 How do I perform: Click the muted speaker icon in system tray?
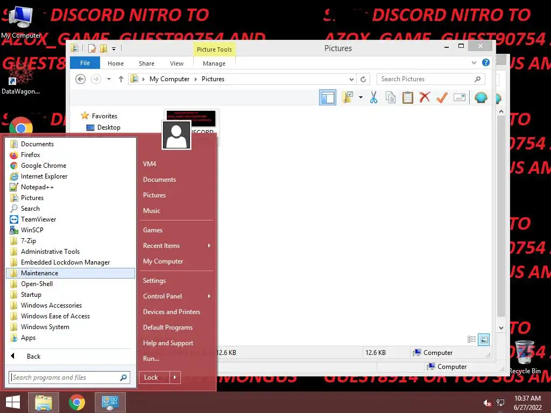[x=487, y=403]
